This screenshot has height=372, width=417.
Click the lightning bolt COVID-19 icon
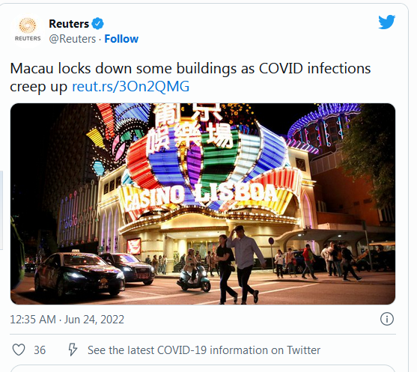click(73, 350)
